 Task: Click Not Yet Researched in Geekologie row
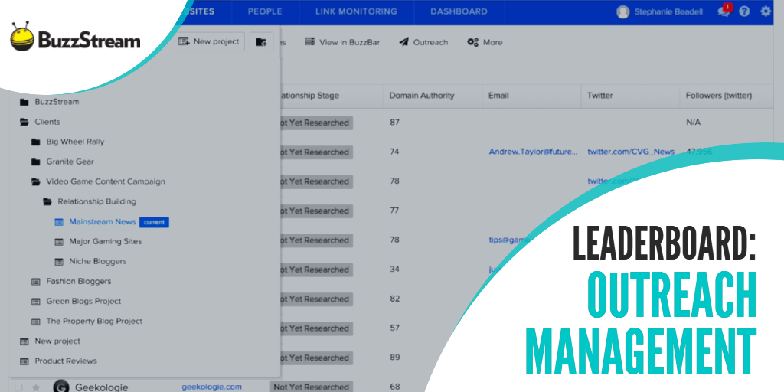pos(311,387)
